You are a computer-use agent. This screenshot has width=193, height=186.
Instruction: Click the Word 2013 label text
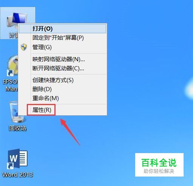(x=18, y=175)
